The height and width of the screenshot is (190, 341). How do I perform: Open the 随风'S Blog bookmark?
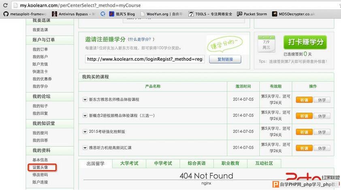(x=122, y=14)
